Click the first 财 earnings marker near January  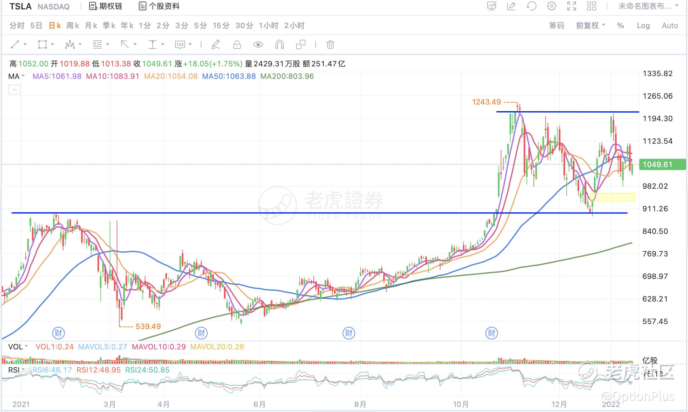(x=58, y=333)
